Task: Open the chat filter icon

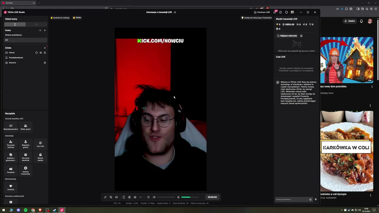Action: tap(316, 199)
